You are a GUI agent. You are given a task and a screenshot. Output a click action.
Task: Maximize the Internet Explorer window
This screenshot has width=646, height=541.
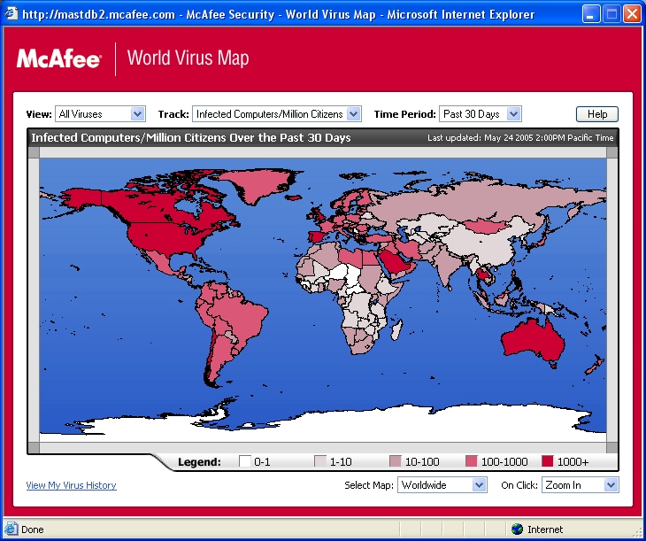tap(611, 14)
